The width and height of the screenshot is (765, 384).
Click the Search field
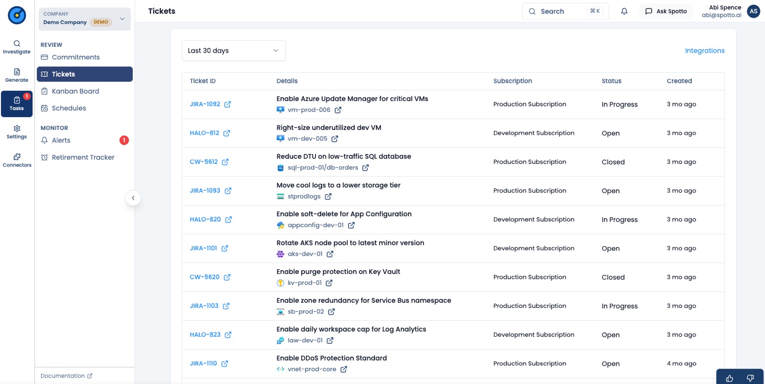click(x=565, y=11)
